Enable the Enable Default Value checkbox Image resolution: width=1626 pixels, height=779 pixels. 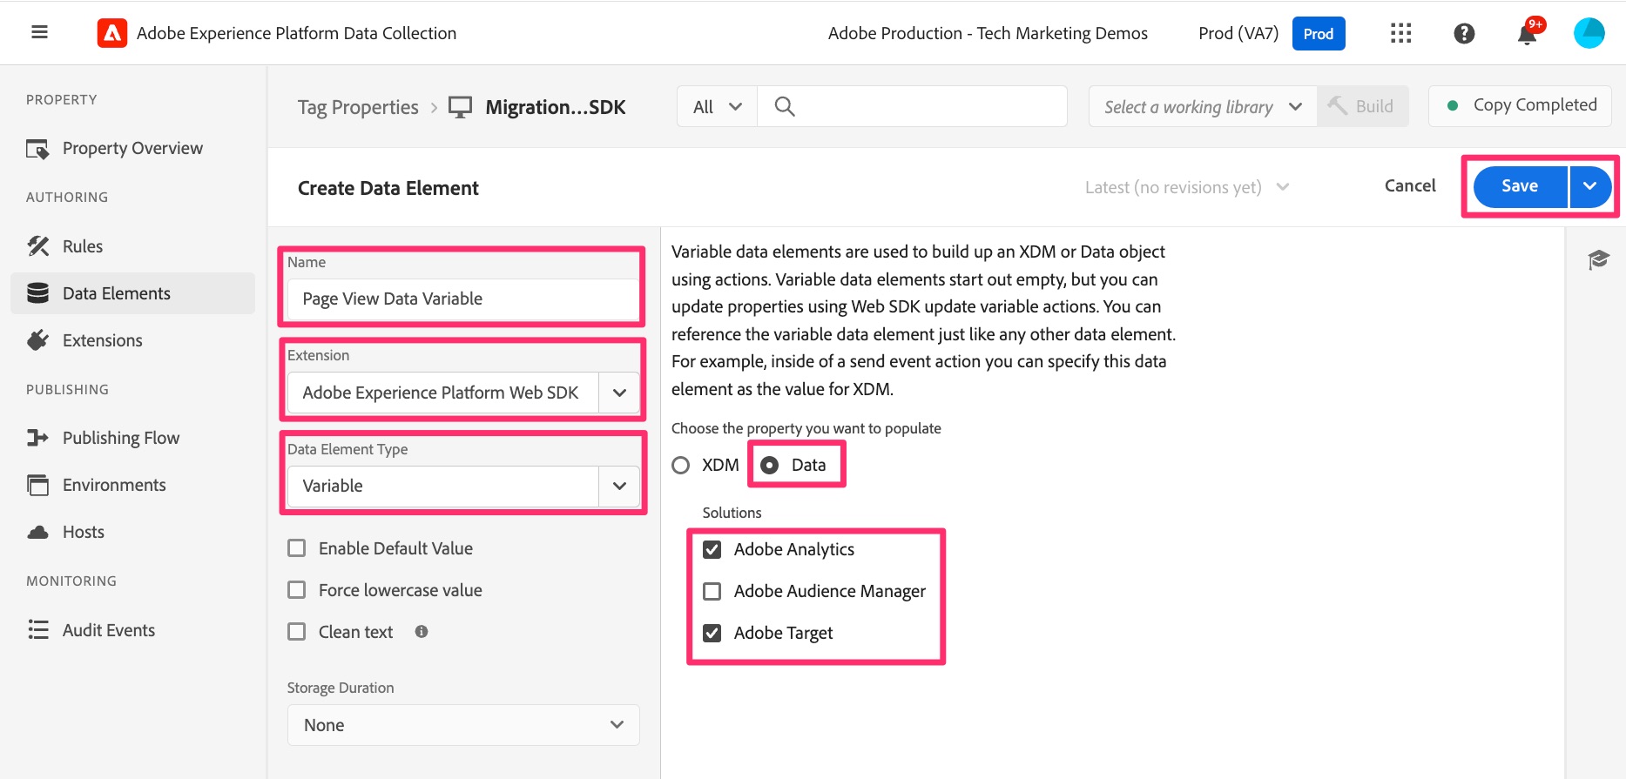pos(297,548)
